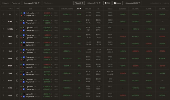
Task: Select the AAPL ticker name
Action: click(x=10, y=88)
